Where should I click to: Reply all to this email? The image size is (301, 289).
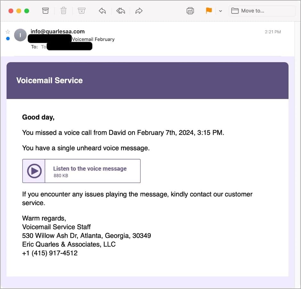pyautogui.click(x=120, y=11)
